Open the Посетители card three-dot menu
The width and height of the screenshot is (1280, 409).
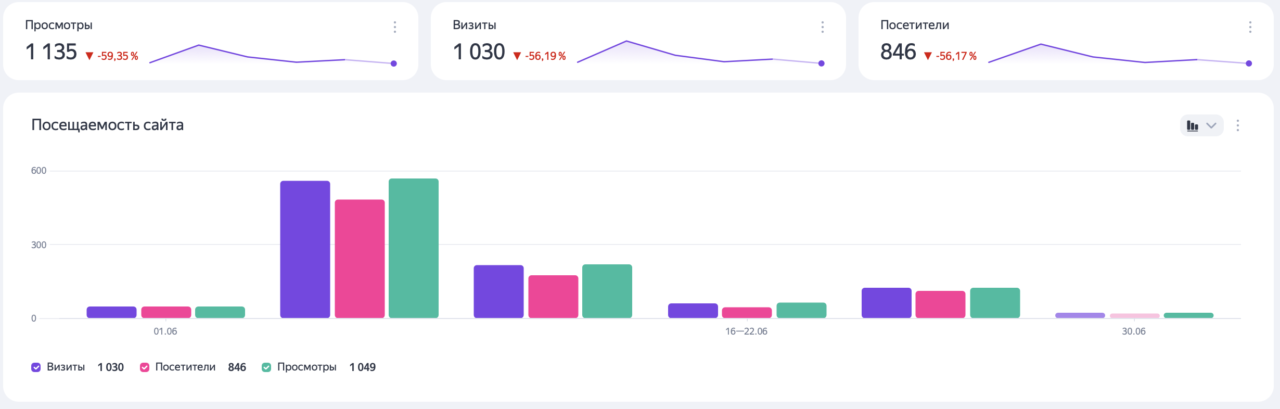pos(1250,27)
